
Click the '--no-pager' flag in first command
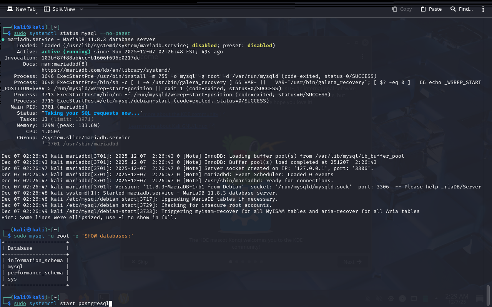pos(115,33)
